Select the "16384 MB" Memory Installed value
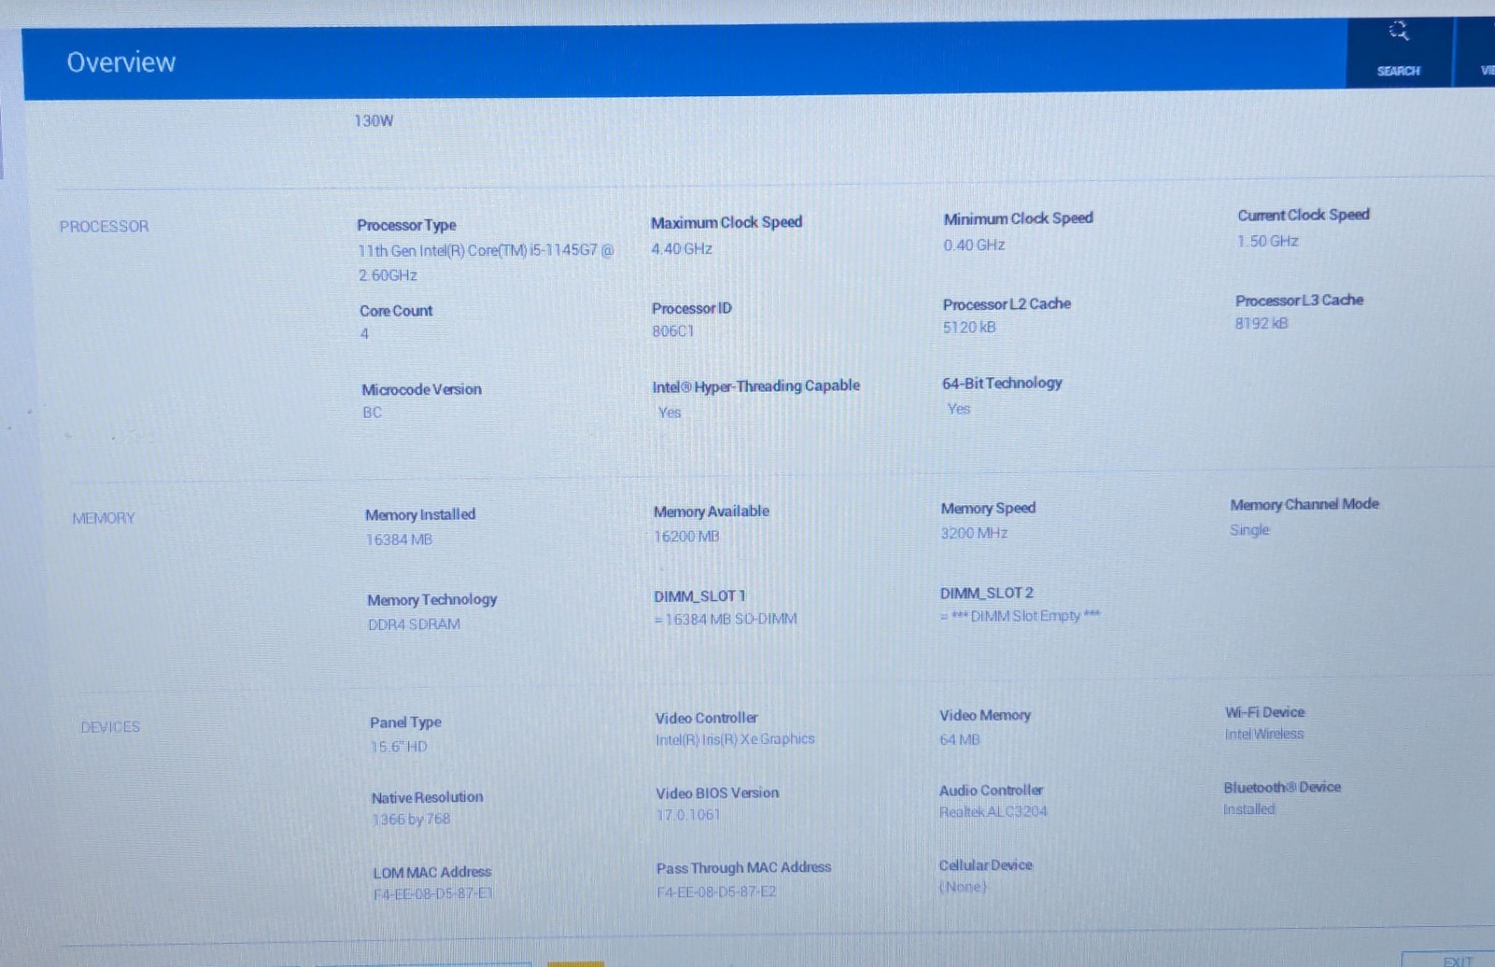The width and height of the screenshot is (1495, 967). pyautogui.click(x=399, y=540)
